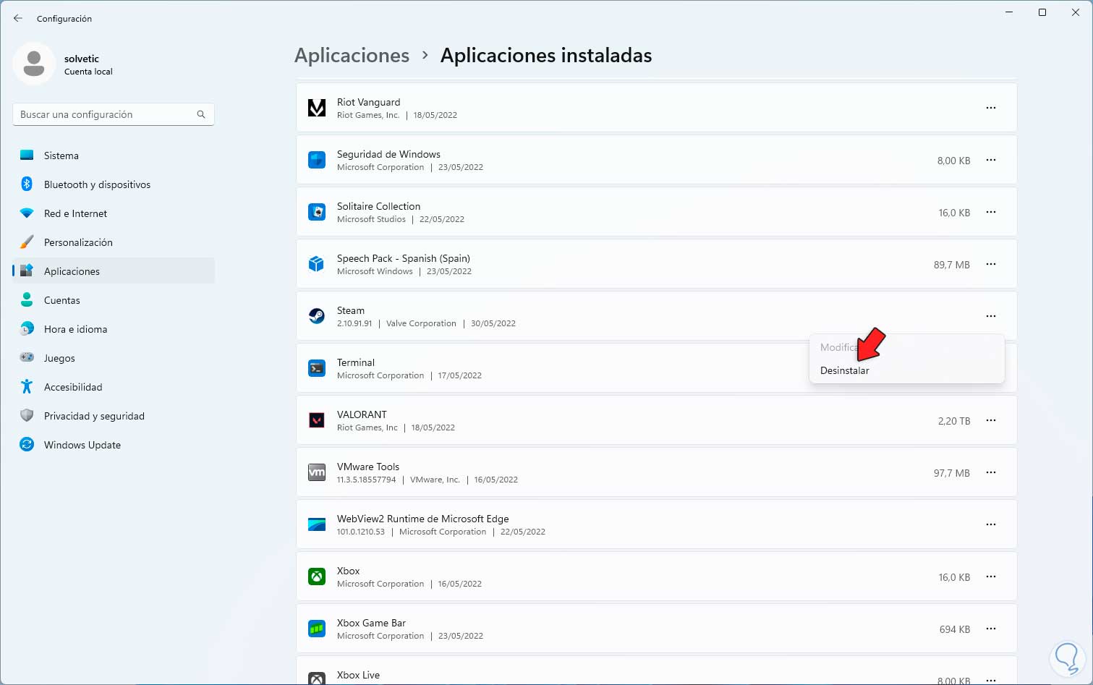This screenshot has height=685, width=1093.
Task: Open the three-dot menu for VMware Tools
Action: tap(991, 472)
